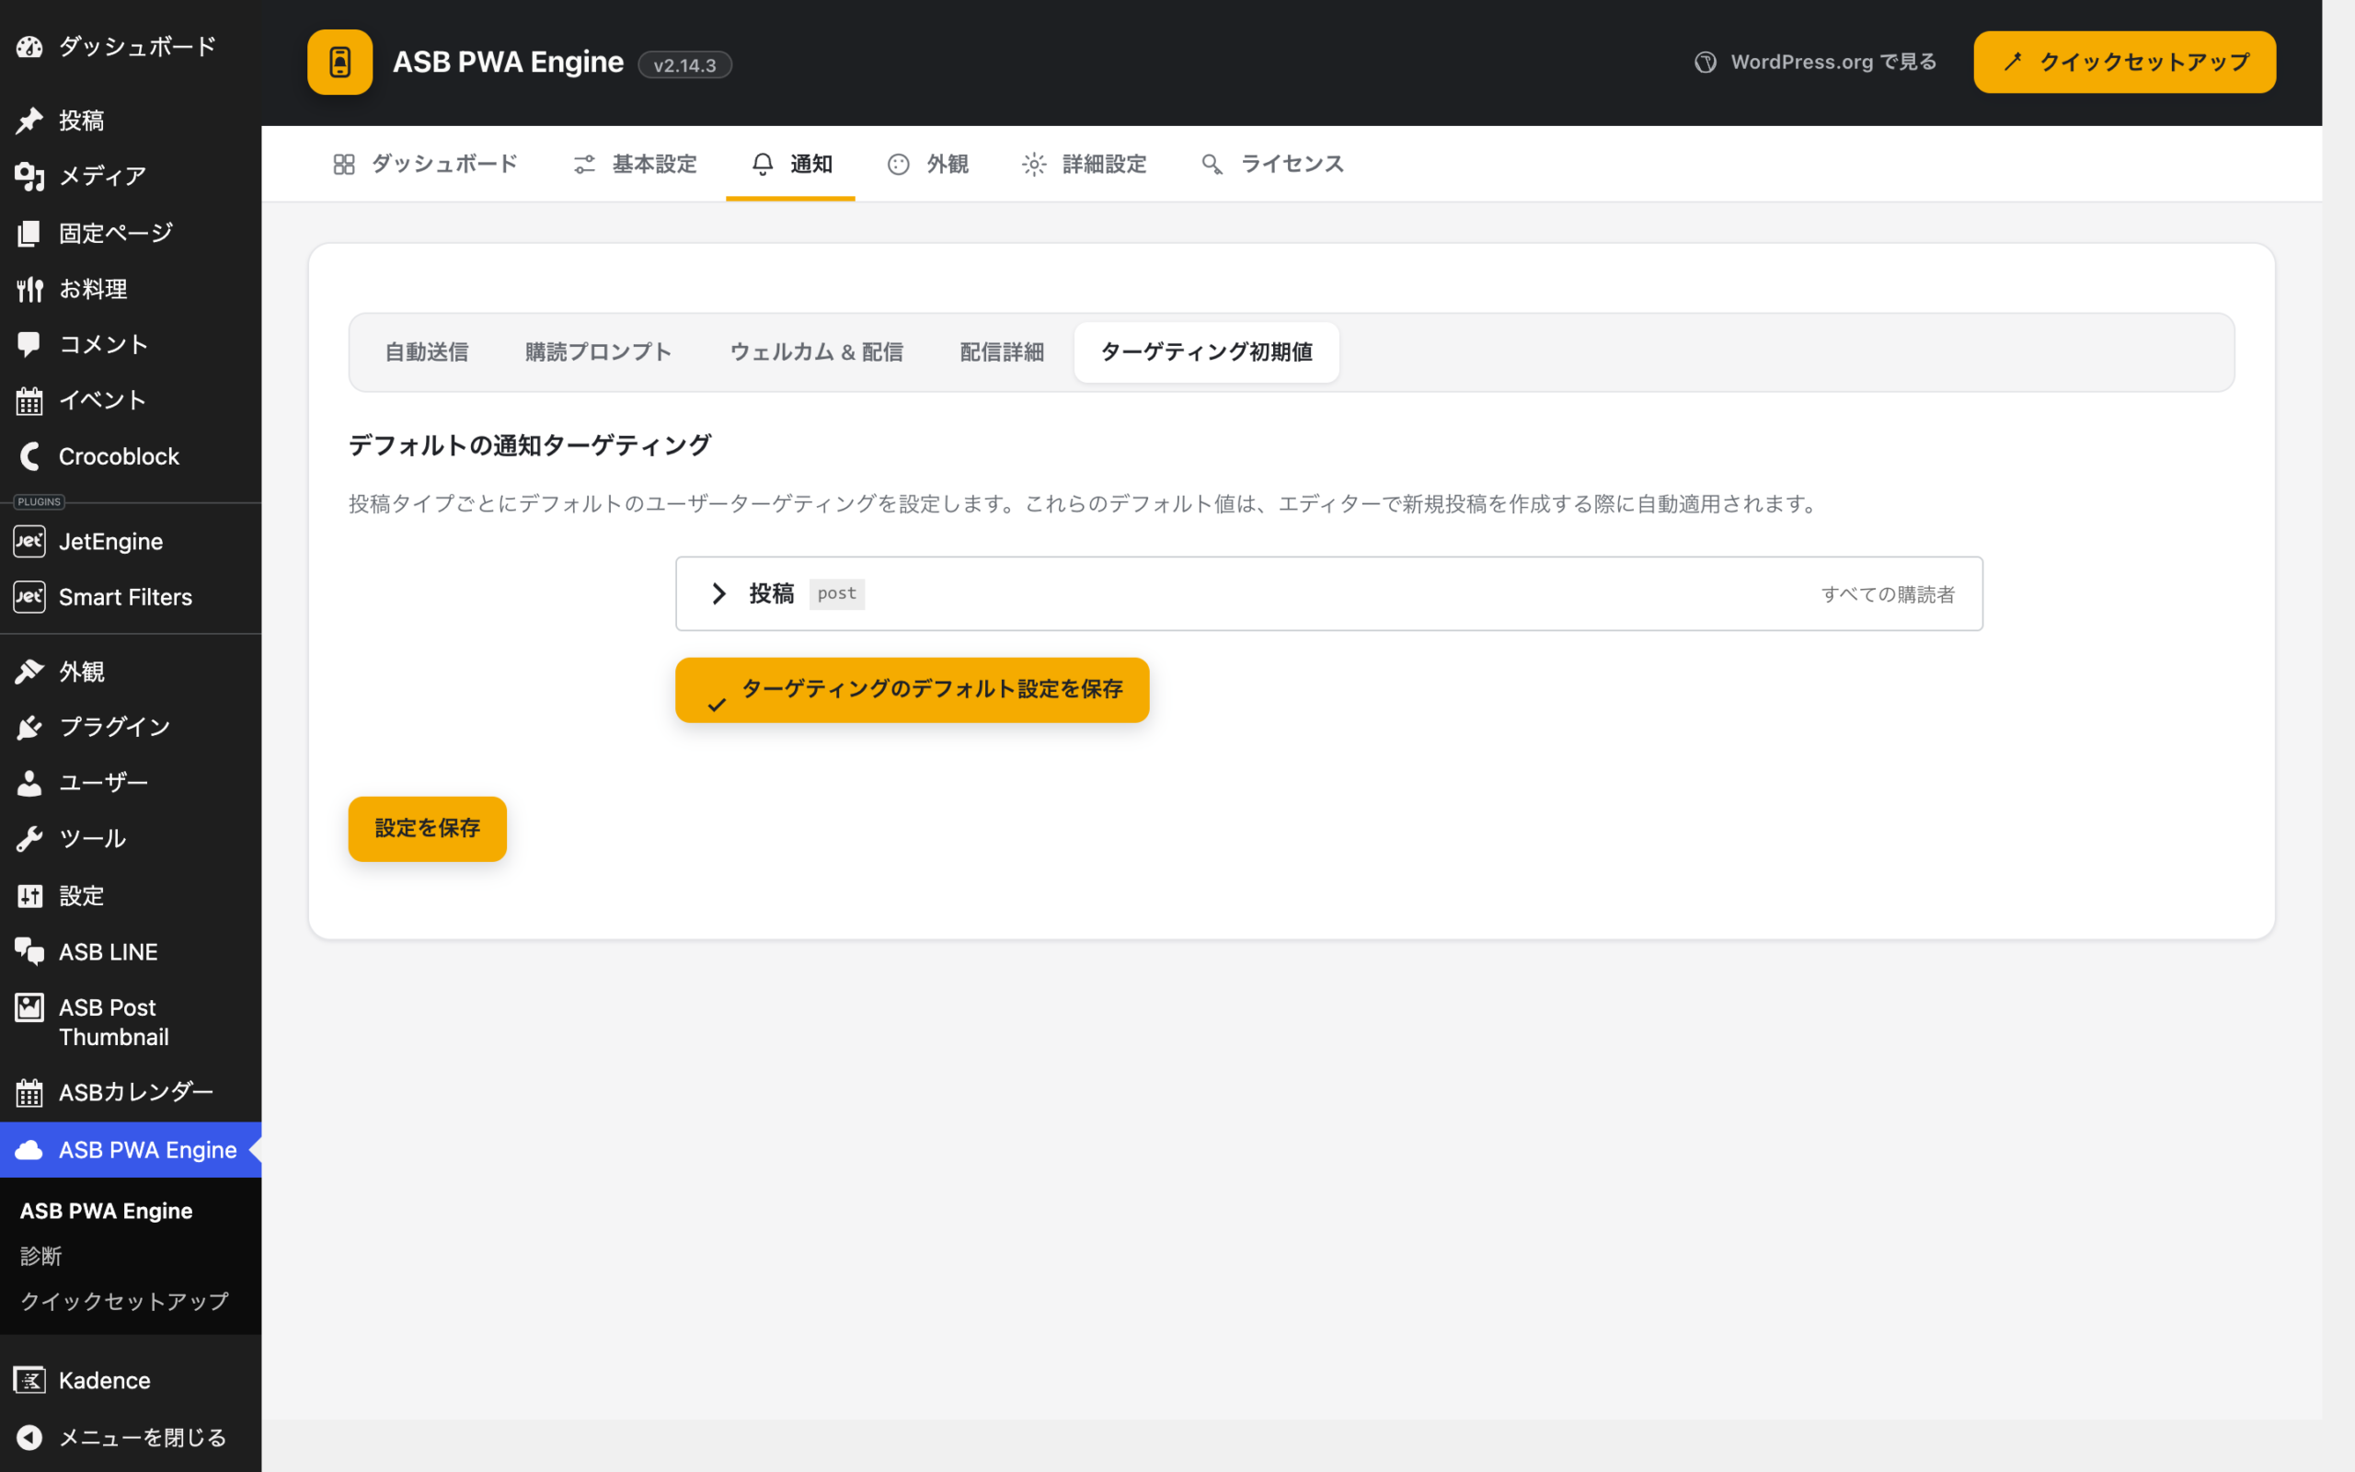Switch to 配信詳細 sub-tab
The width and height of the screenshot is (2355, 1472).
point(1002,352)
